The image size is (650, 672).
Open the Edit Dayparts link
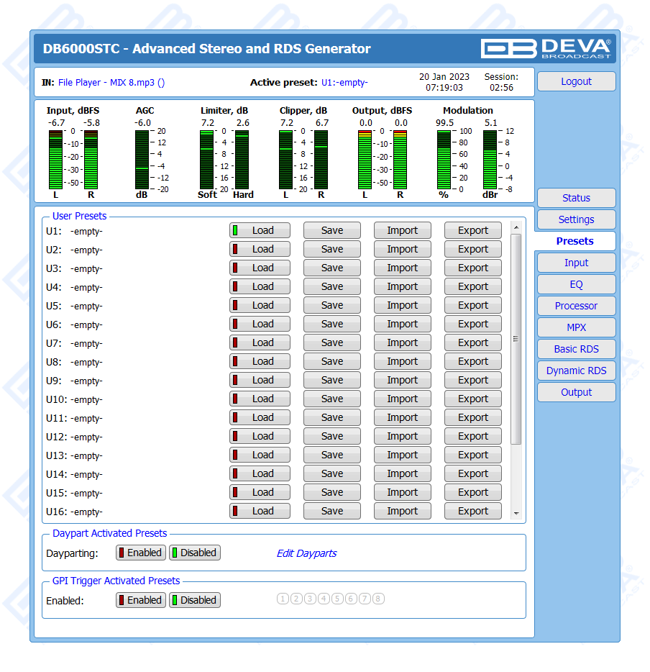point(306,553)
